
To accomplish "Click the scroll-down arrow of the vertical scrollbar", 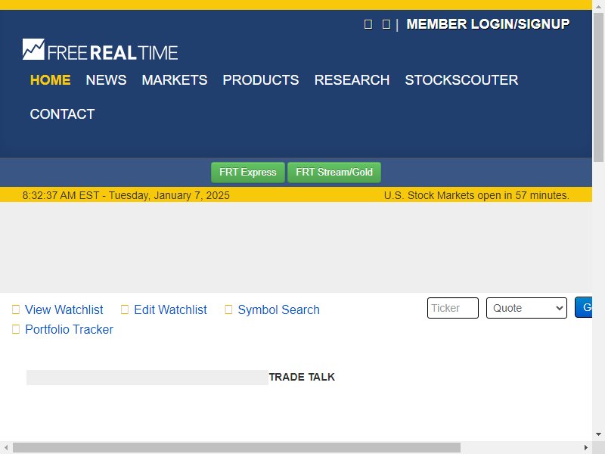I will (598, 434).
